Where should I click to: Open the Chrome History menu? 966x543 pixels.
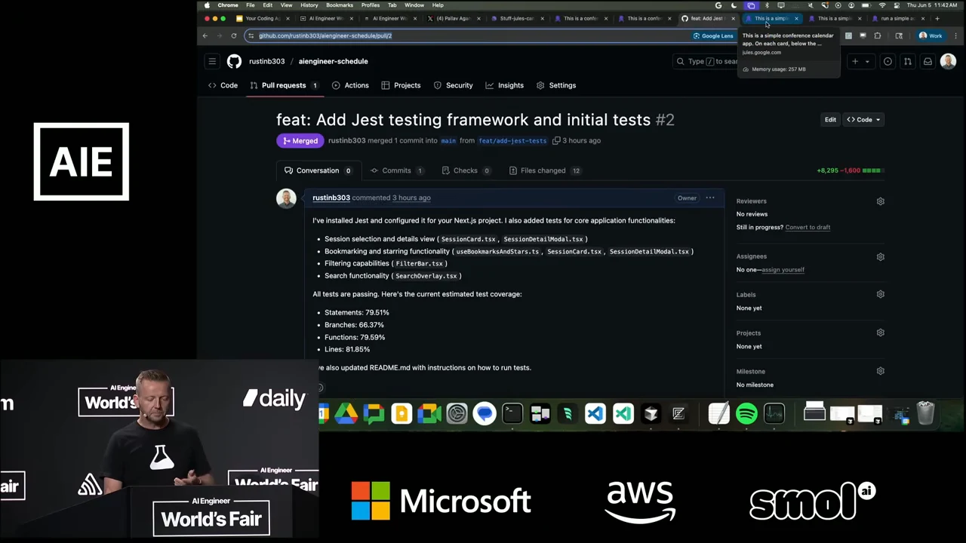pyautogui.click(x=311, y=5)
